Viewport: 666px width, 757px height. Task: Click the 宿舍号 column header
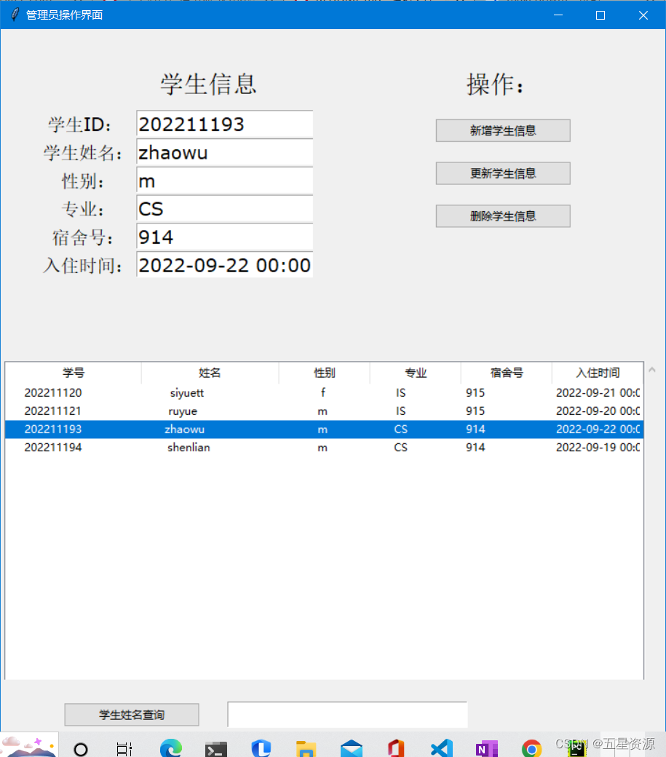(x=507, y=373)
